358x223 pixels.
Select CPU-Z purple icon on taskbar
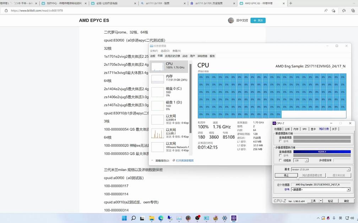click(234, 218)
